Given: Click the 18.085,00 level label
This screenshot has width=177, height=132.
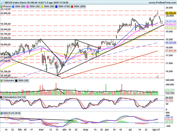Looking at the screenshot, I should 5,45.
